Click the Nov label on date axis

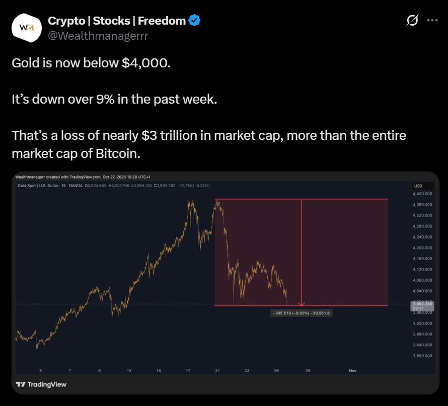tap(353, 371)
